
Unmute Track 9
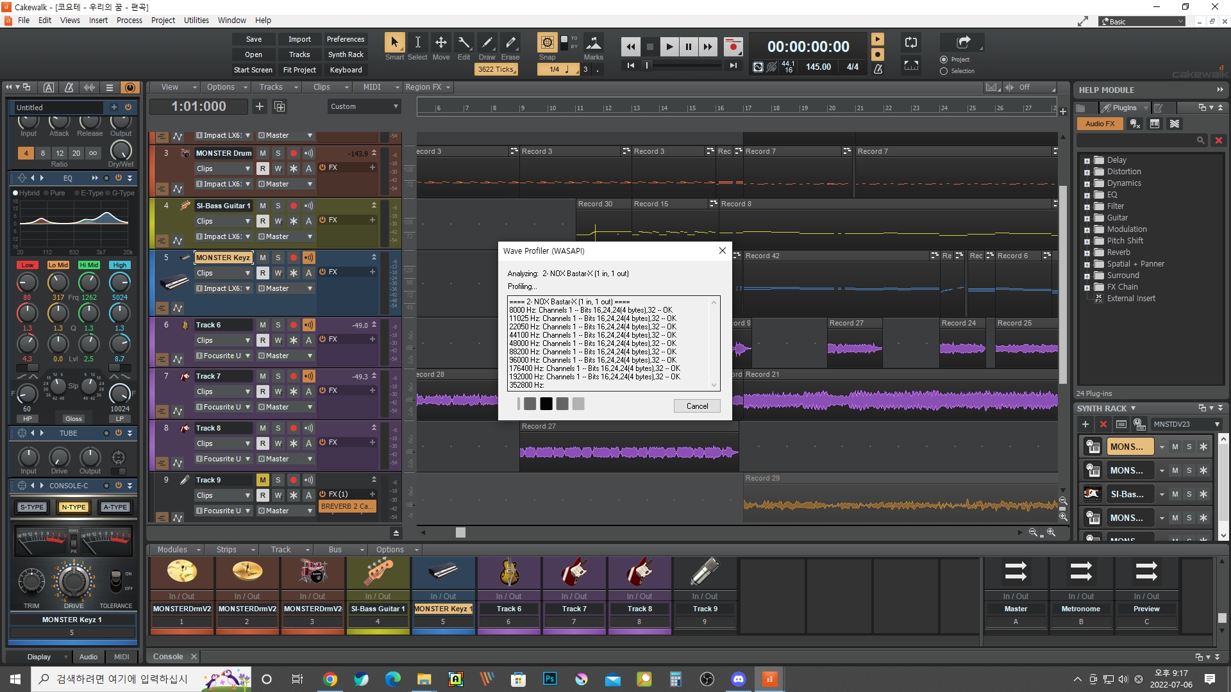point(263,480)
